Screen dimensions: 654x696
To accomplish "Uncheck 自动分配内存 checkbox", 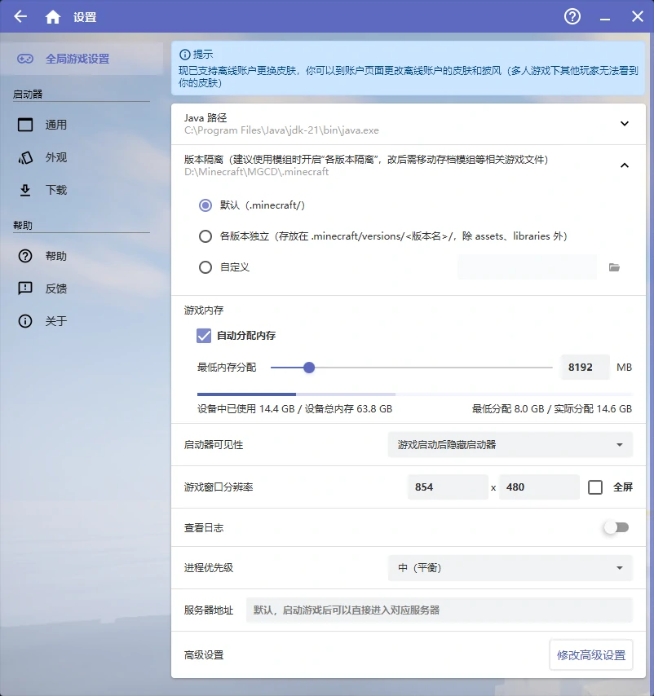I will pyautogui.click(x=203, y=335).
